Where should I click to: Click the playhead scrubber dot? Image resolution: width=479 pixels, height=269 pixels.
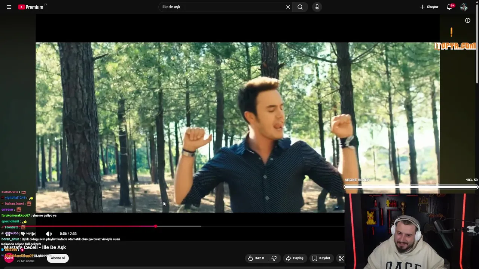(156, 226)
